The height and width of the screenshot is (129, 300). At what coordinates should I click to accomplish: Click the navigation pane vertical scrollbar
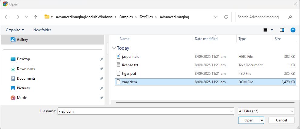pos(107,48)
